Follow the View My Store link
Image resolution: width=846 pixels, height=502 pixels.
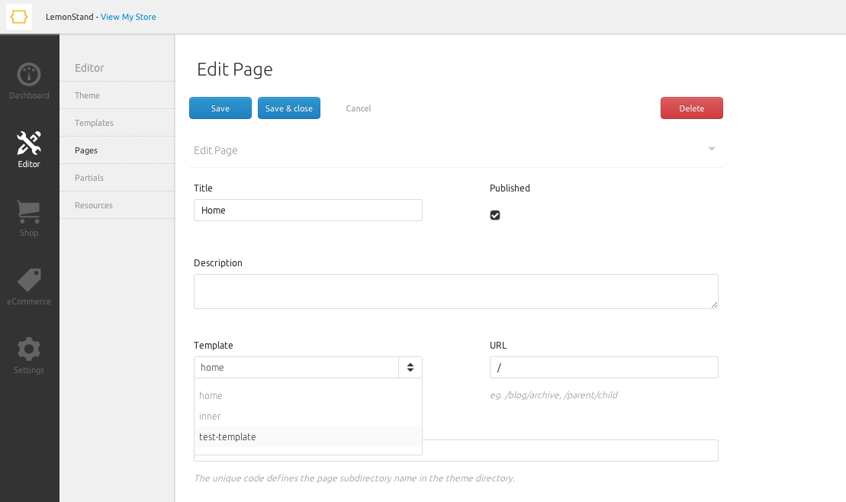click(x=128, y=17)
